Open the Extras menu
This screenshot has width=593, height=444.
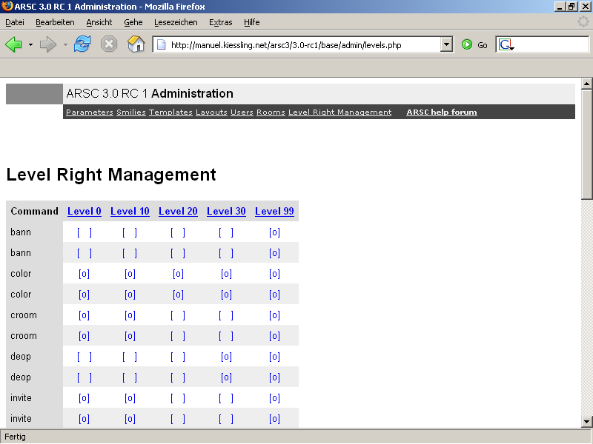pos(220,22)
